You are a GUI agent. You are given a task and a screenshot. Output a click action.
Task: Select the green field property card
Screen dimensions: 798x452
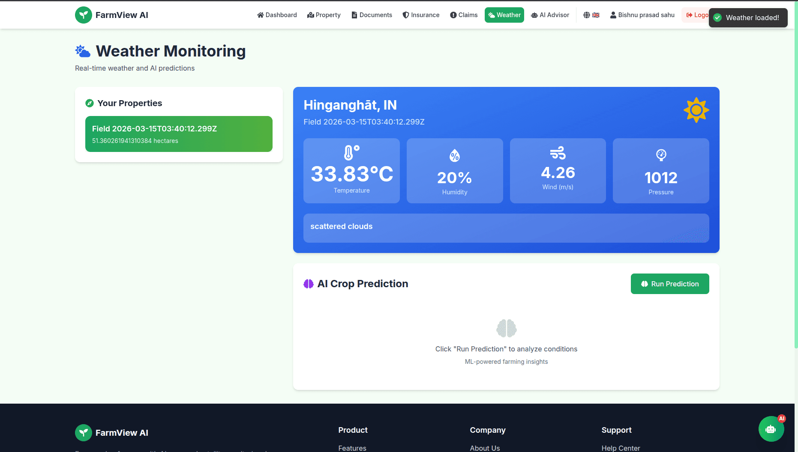(x=179, y=134)
